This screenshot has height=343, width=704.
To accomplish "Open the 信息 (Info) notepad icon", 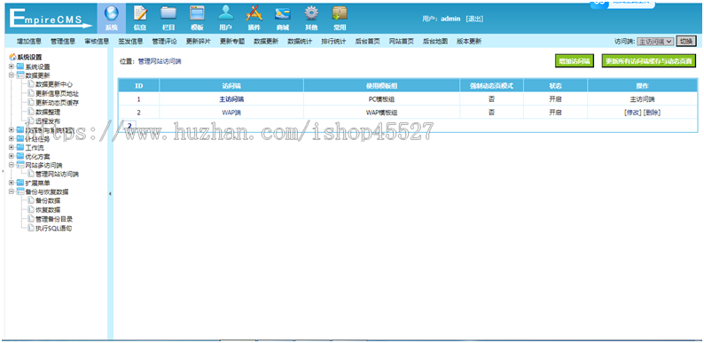I will pos(140,14).
